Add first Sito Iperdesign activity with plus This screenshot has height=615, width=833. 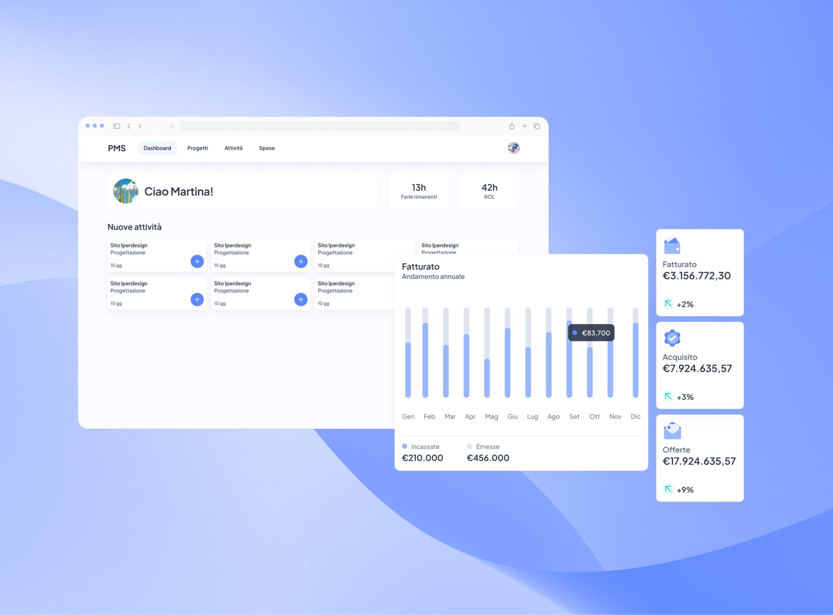(x=197, y=261)
